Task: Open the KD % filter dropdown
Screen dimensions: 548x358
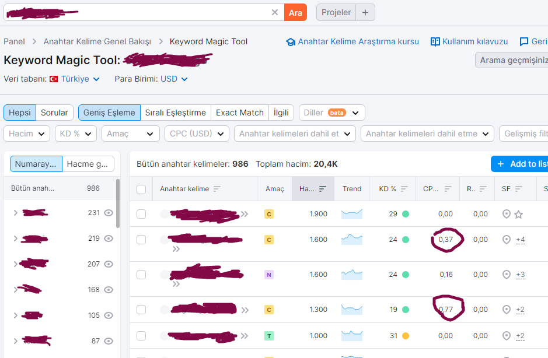Action: point(75,134)
